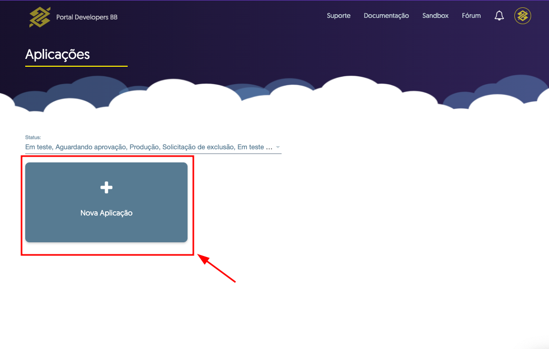Select the 'Produção' text in Status field
This screenshot has height=349, width=549.
click(x=144, y=148)
